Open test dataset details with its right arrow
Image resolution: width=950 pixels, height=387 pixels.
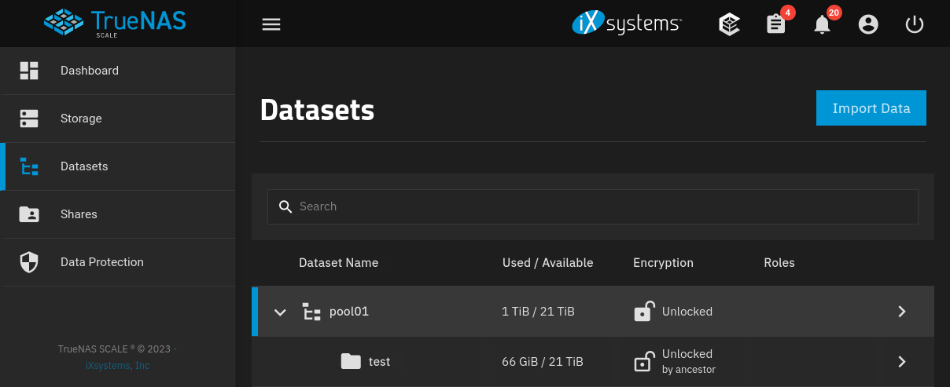tap(902, 362)
